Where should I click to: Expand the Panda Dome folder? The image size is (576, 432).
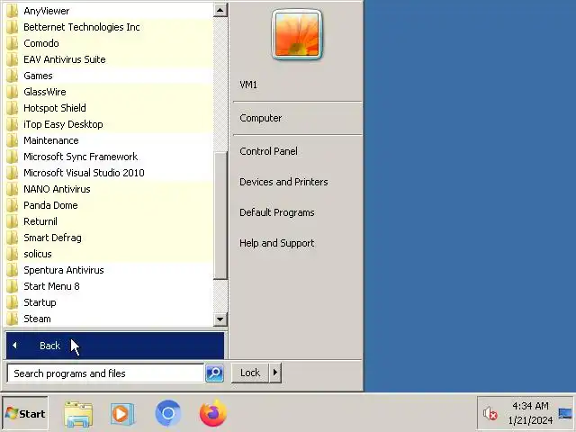tap(109, 205)
